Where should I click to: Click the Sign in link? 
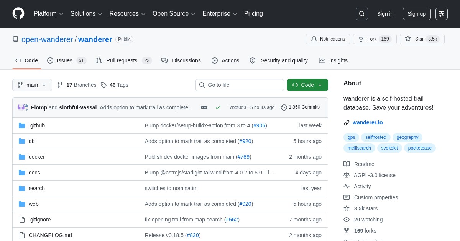[385, 14]
